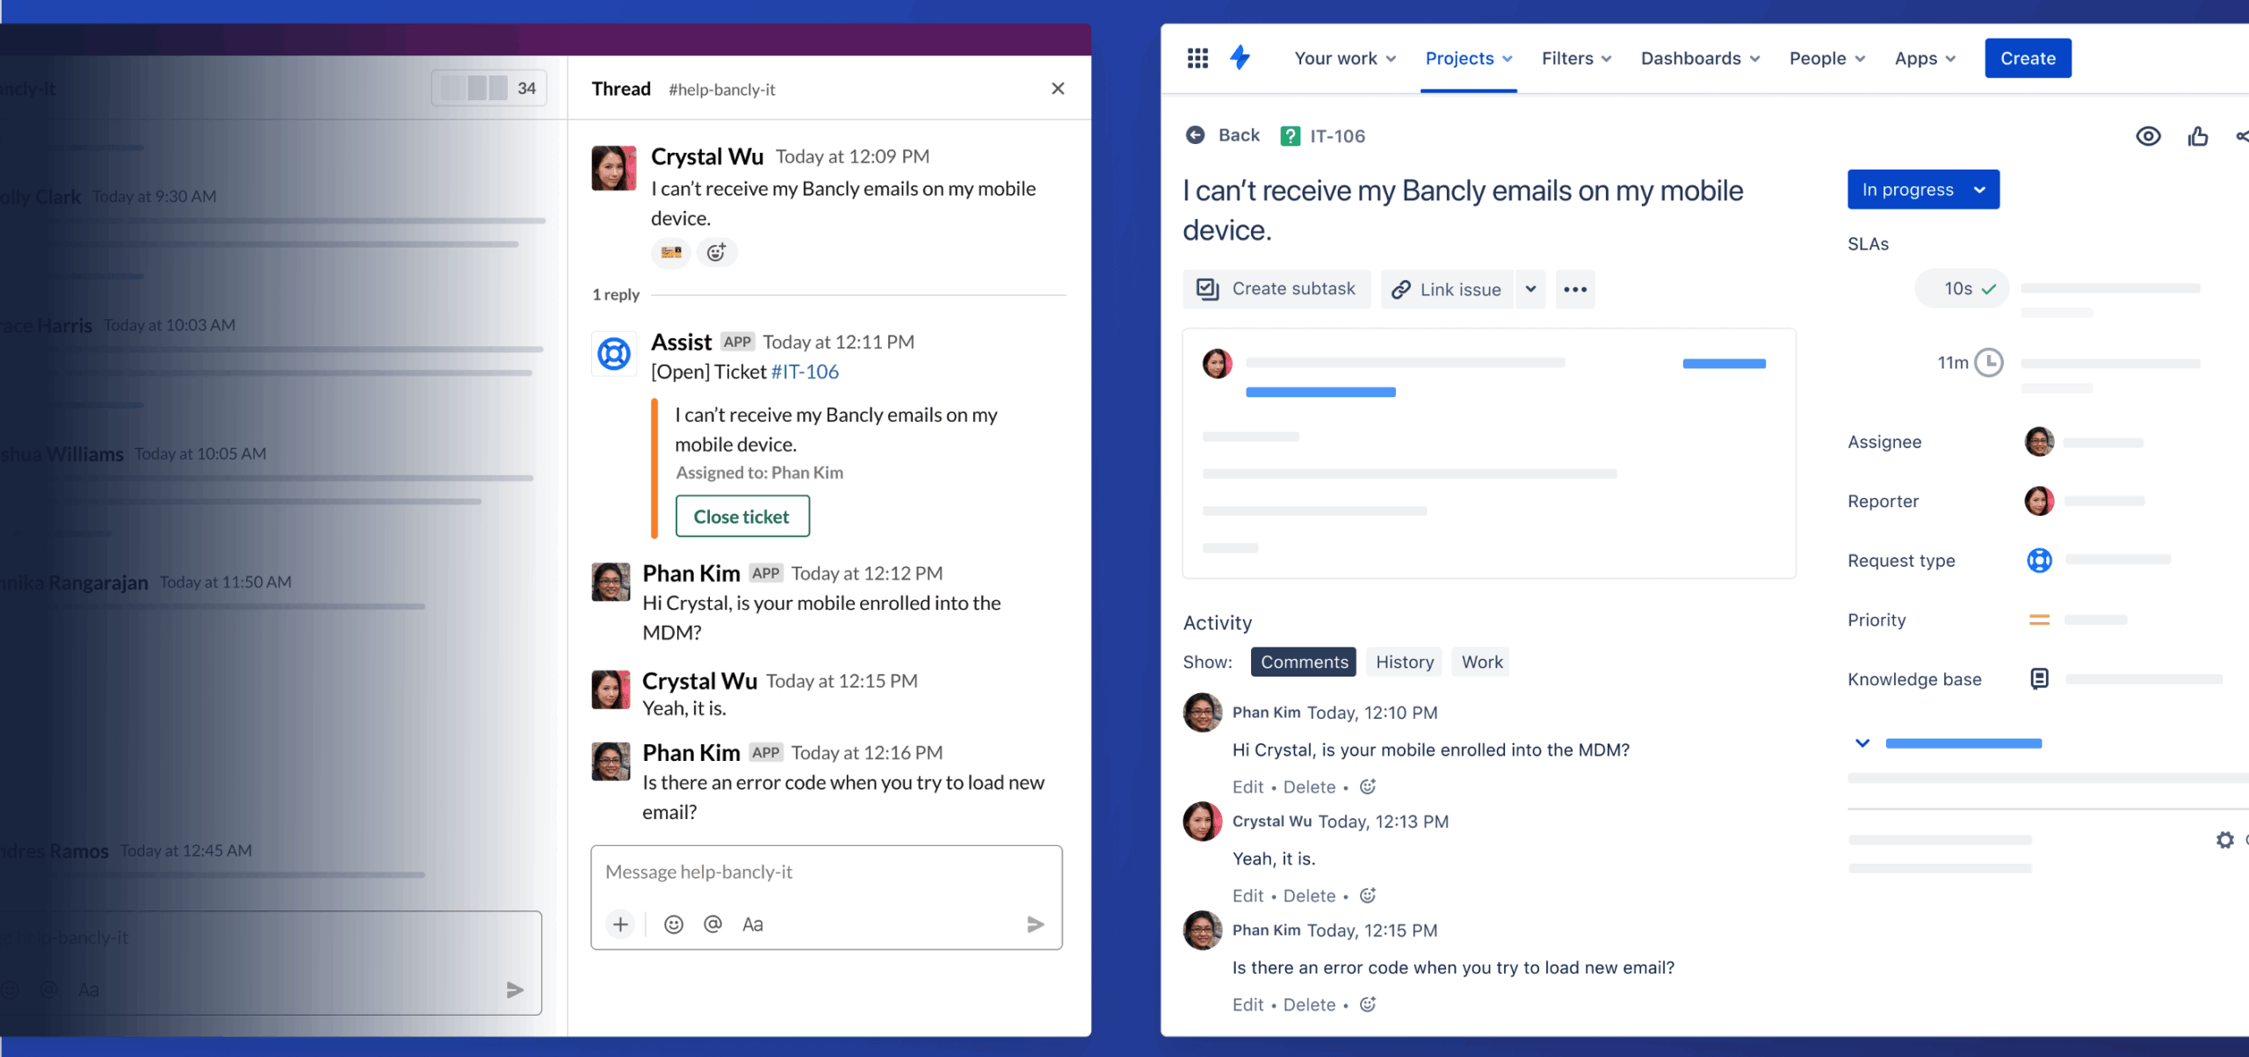Select the Work activity tab
Screen dimensions: 2249x1057
1482,662
